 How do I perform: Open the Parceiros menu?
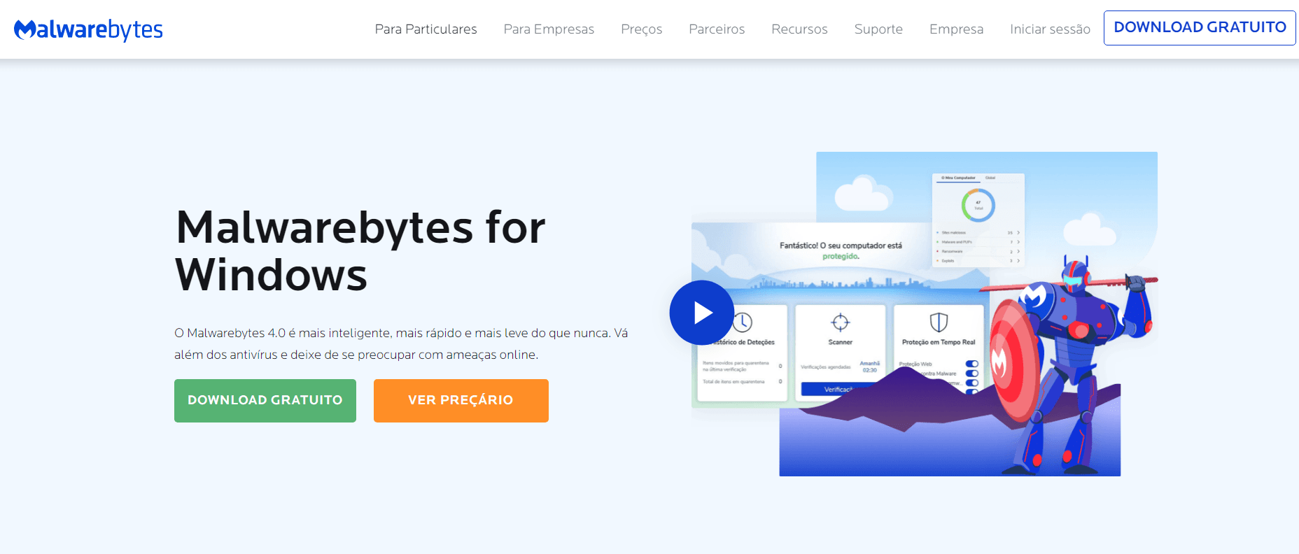[x=717, y=29]
